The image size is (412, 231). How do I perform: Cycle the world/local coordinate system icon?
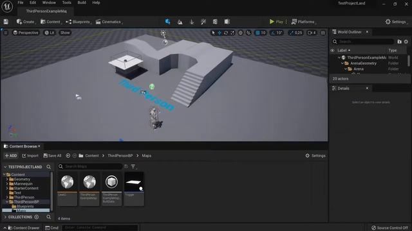click(240, 33)
